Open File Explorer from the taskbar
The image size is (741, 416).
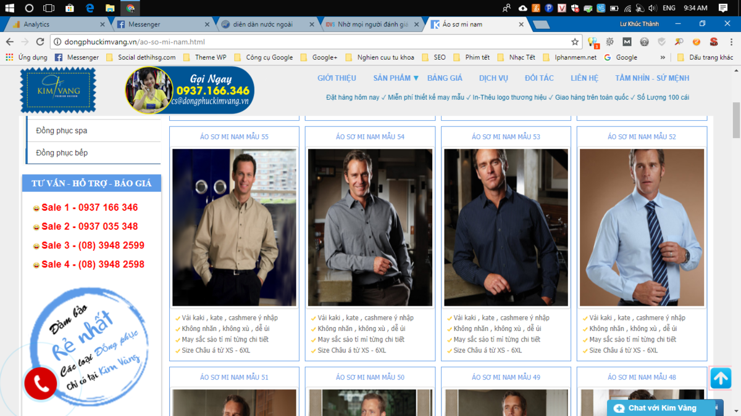coord(110,8)
